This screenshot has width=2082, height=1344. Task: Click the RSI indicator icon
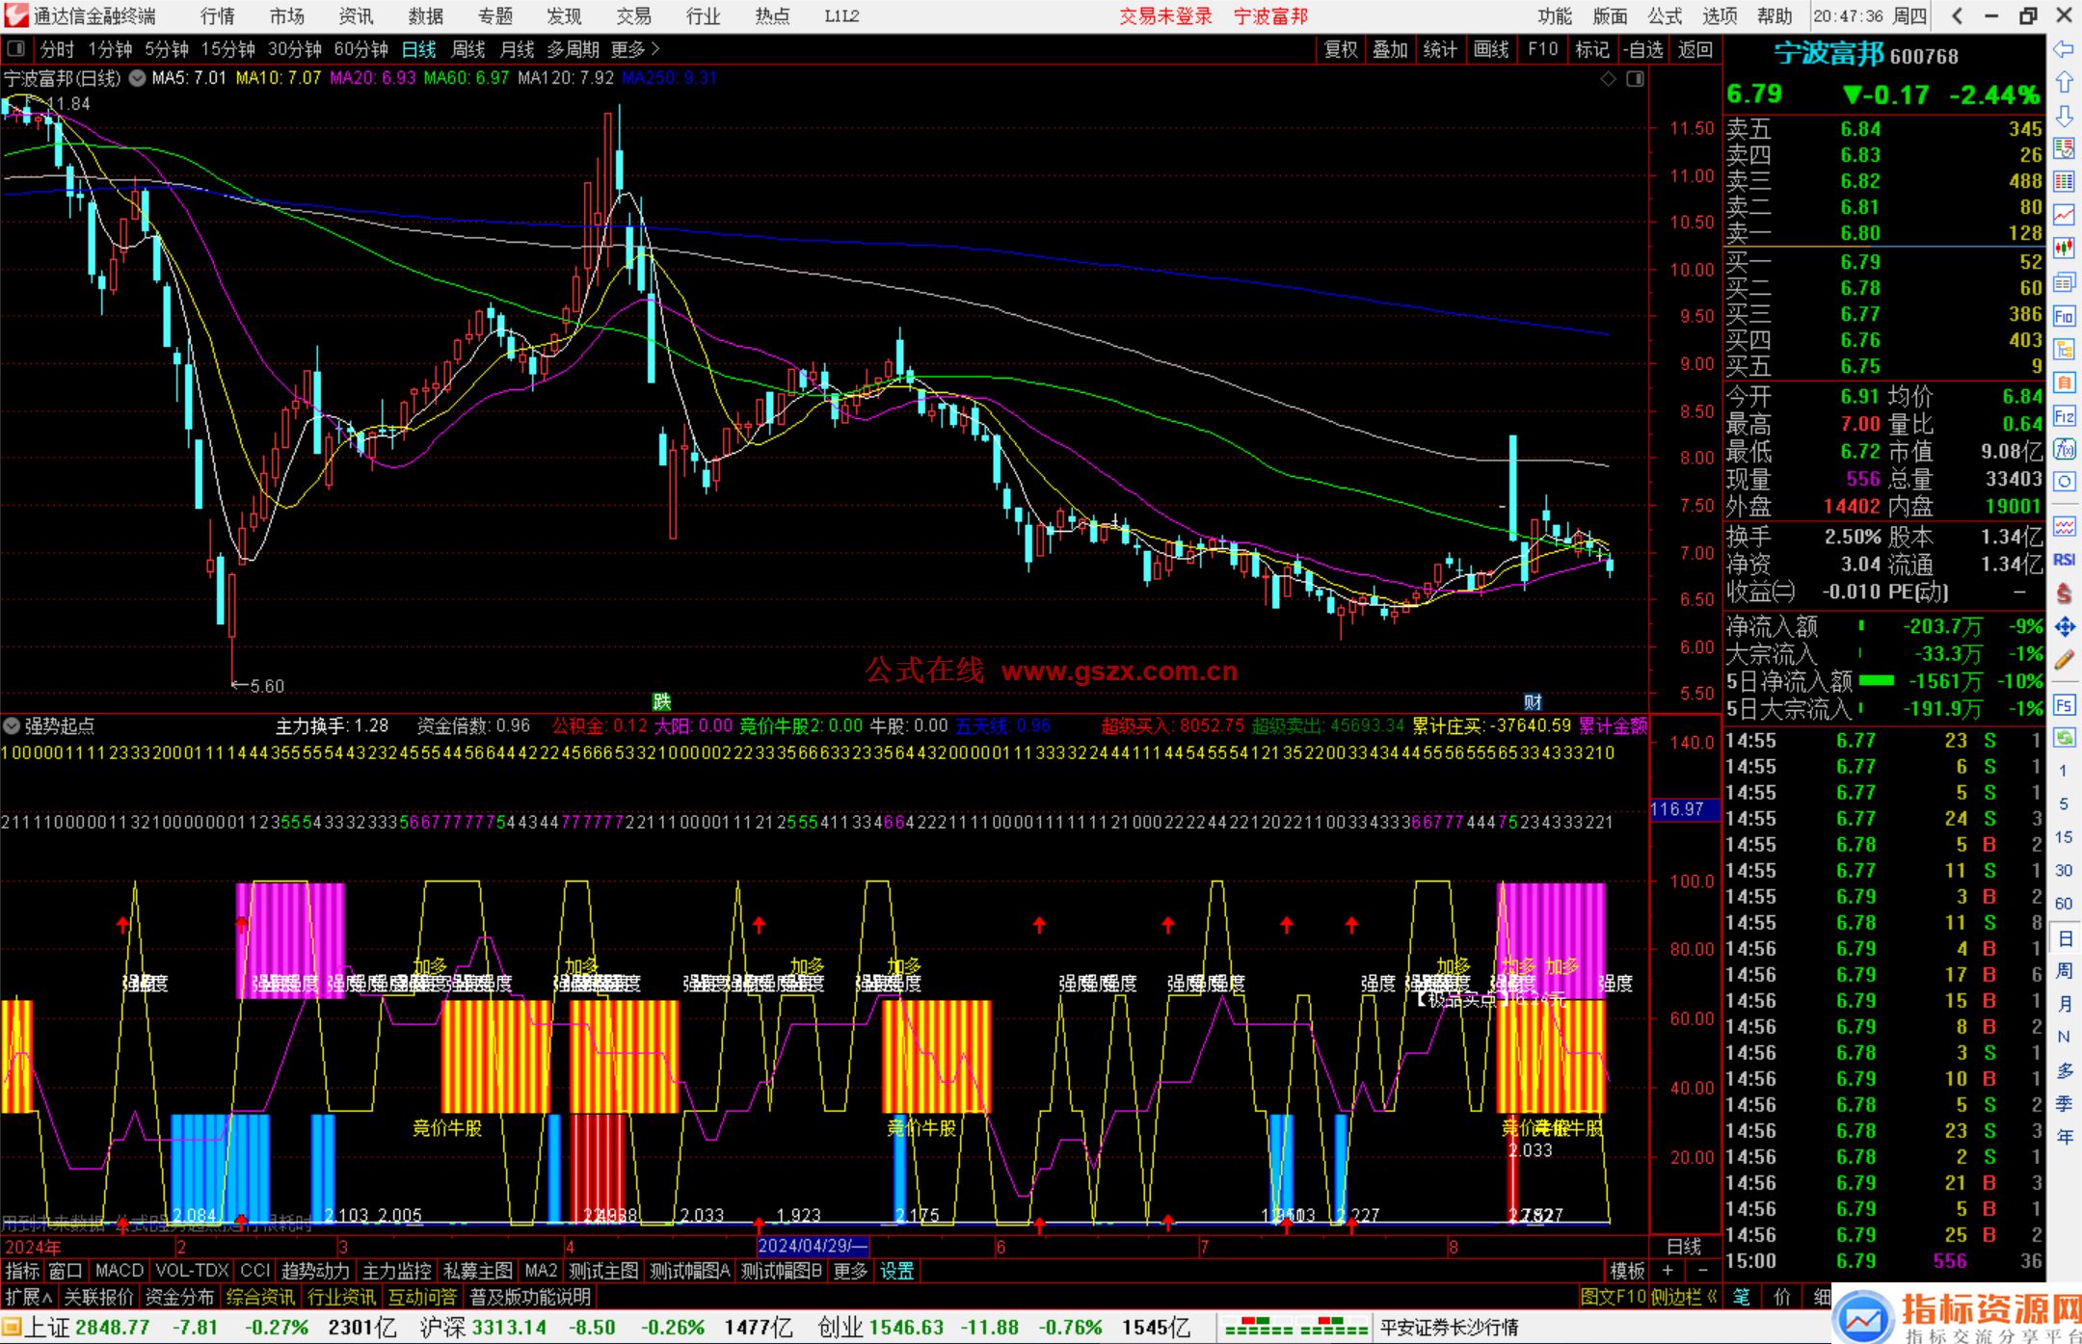click(x=2064, y=560)
